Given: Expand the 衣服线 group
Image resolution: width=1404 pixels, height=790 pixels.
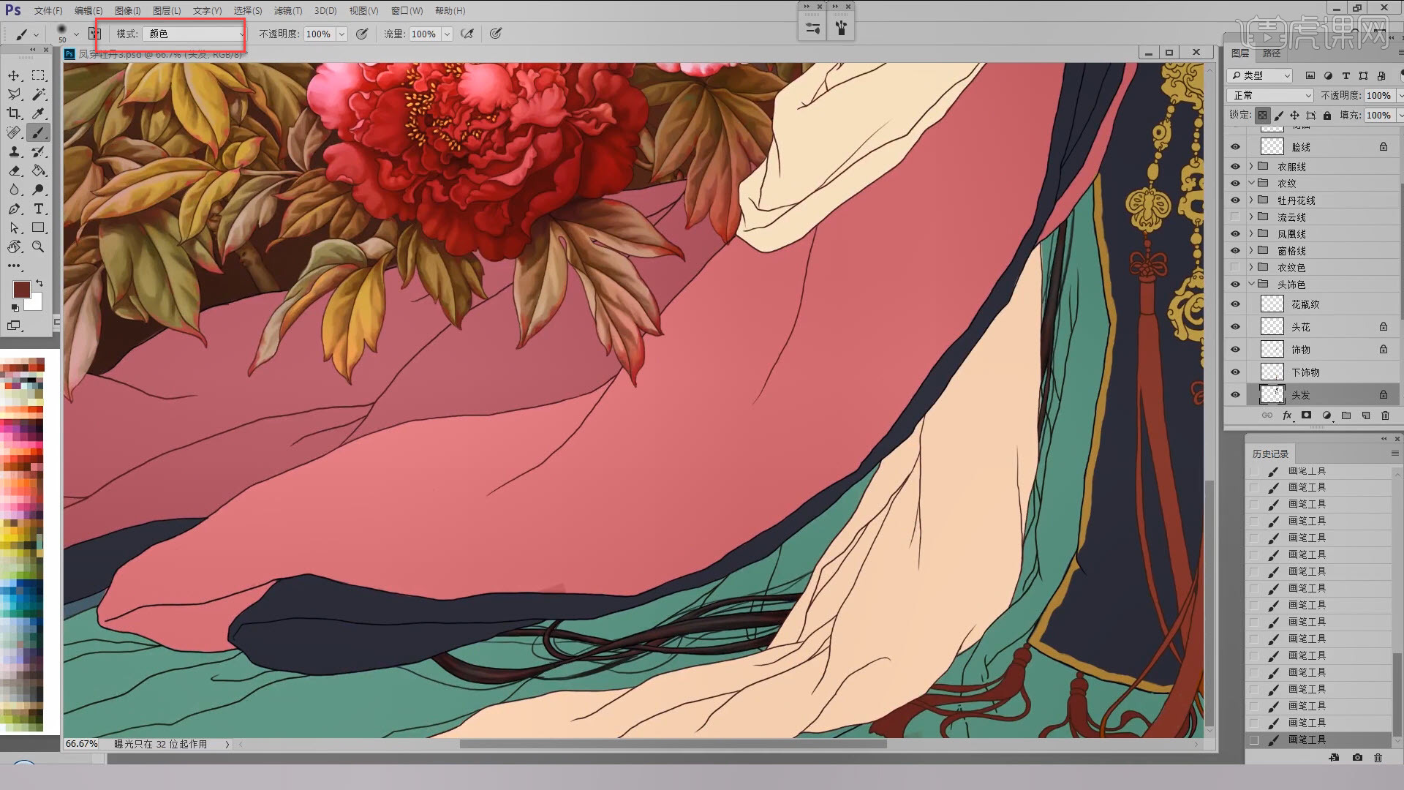Looking at the screenshot, I should coord(1251,167).
